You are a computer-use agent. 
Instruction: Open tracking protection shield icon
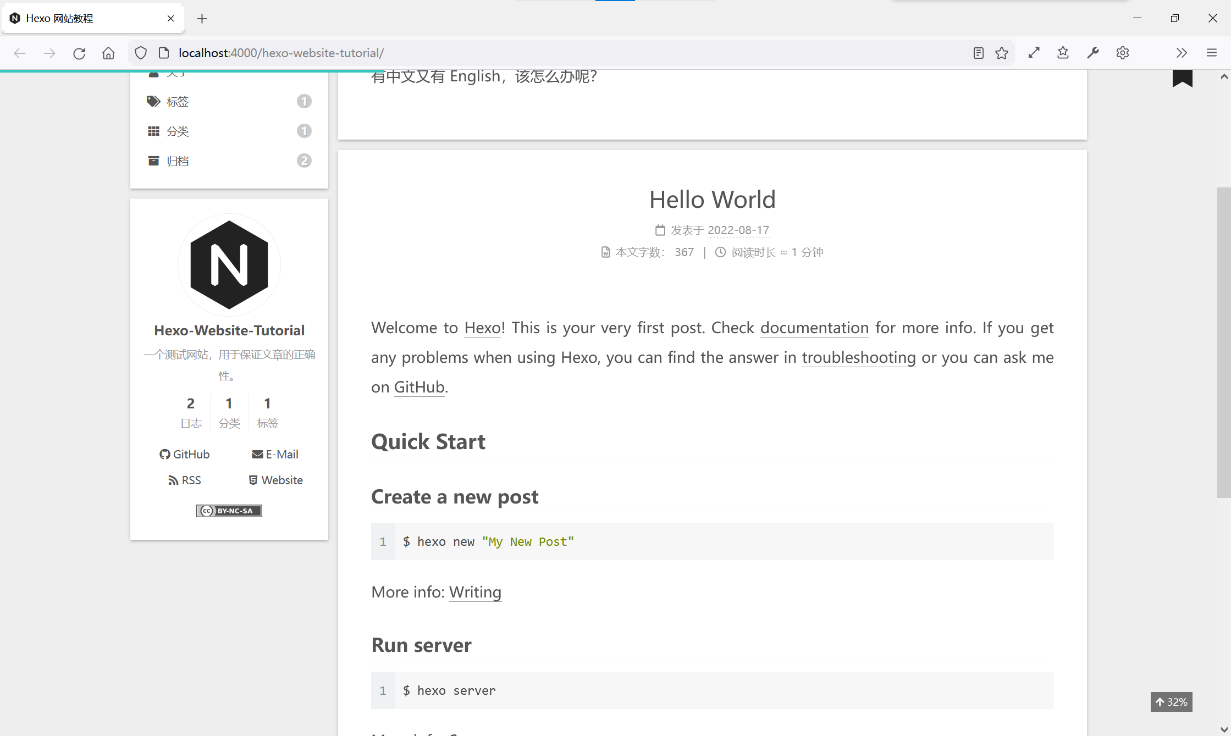[141, 53]
